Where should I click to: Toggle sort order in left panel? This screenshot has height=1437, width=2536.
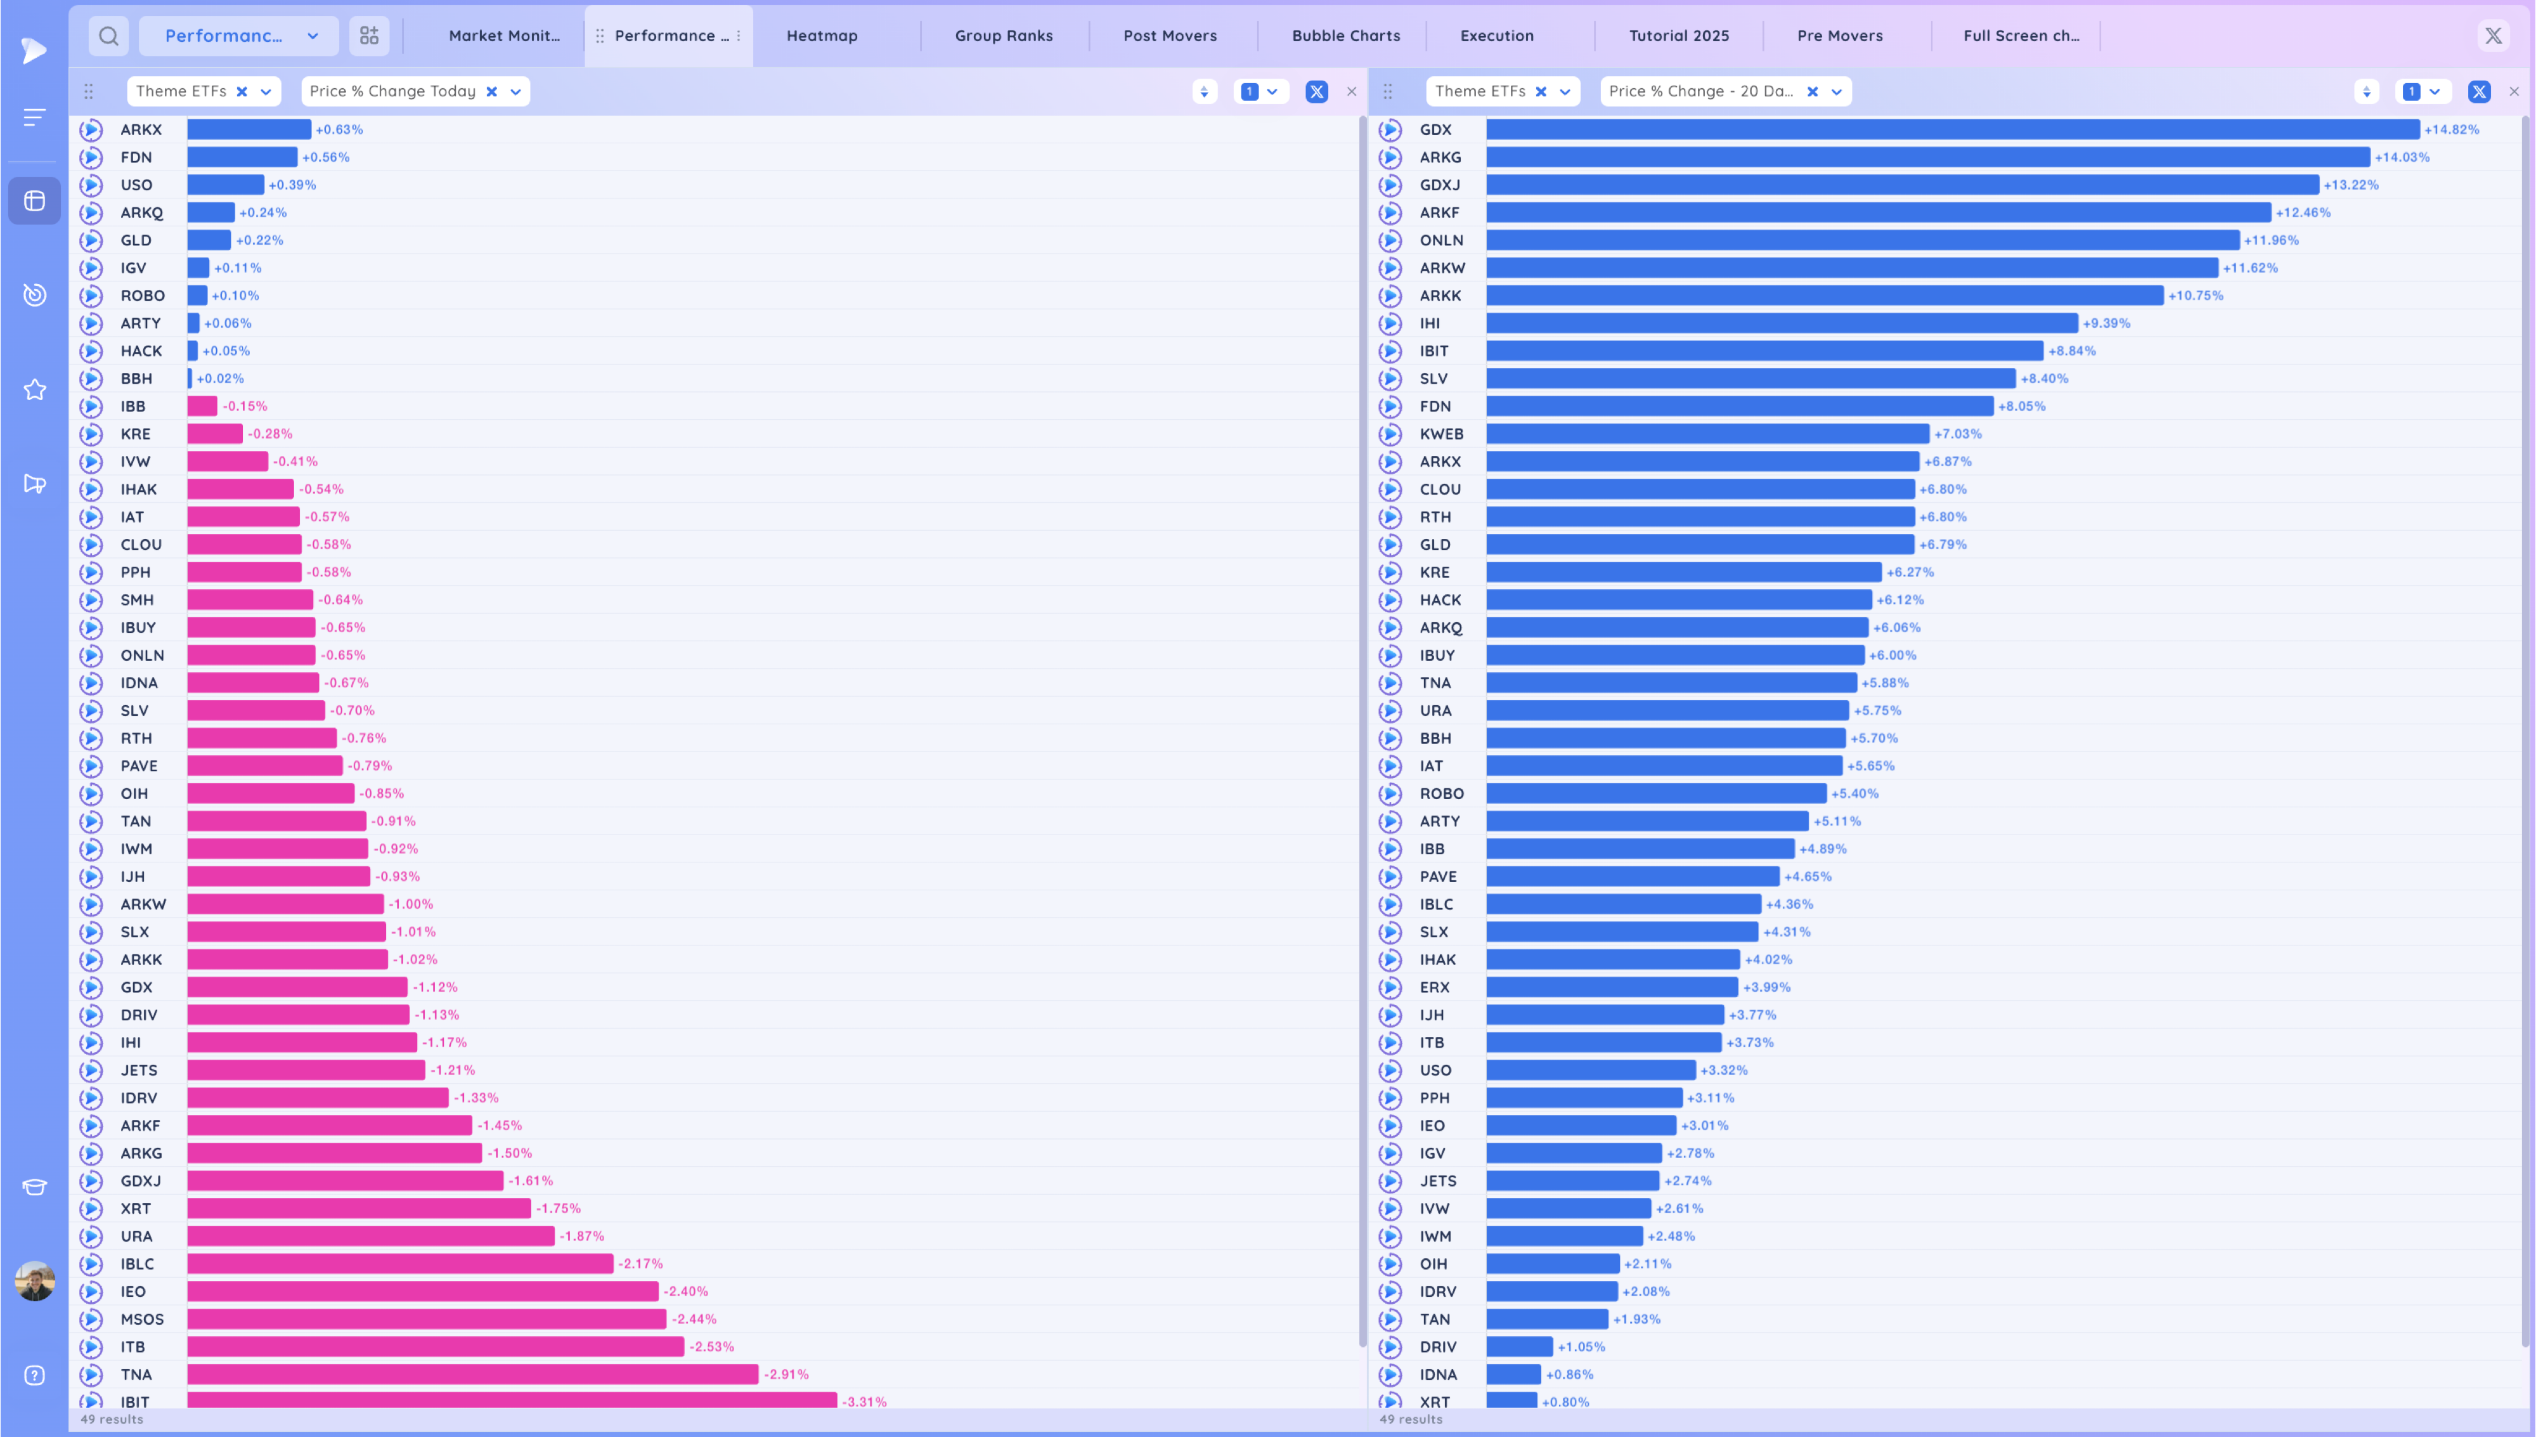pyautogui.click(x=1203, y=92)
